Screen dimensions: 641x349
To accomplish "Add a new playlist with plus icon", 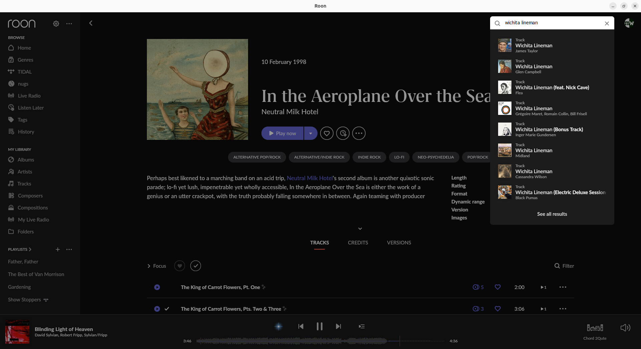I will point(58,249).
